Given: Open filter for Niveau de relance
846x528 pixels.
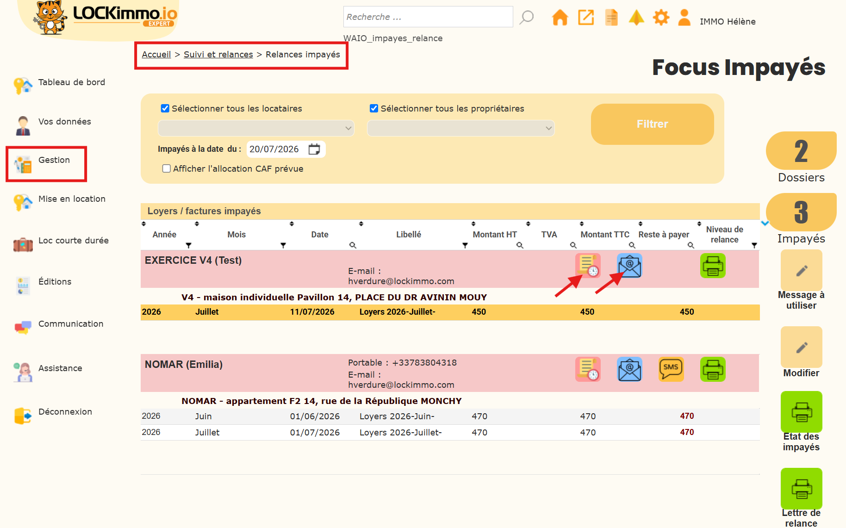Looking at the screenshot, I should (754, 245).
